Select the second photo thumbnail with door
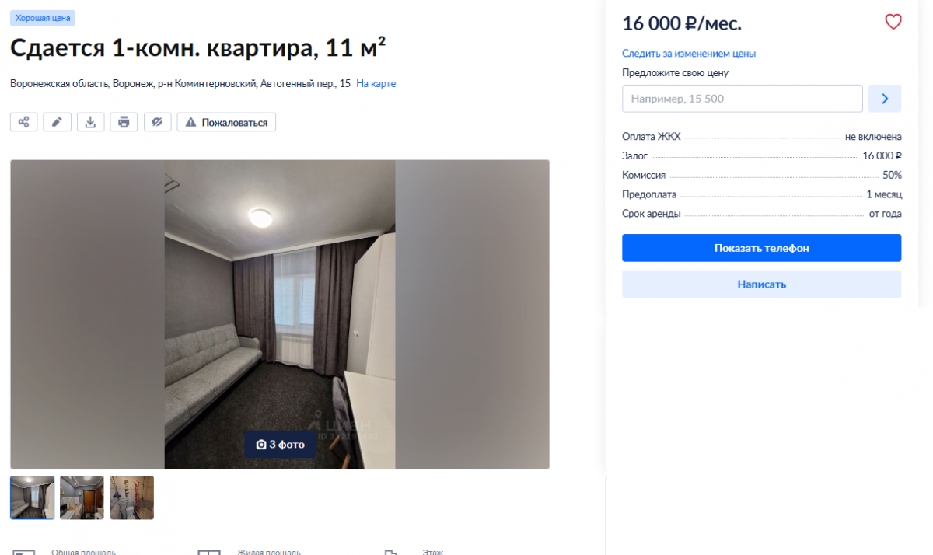The width and height of the screenshot is (933, 555). [x=82, y=497]
